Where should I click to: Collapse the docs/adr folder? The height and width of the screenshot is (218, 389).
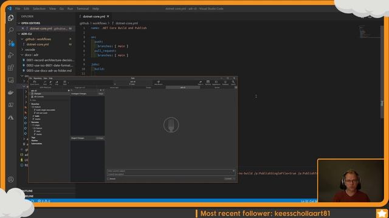22,55
